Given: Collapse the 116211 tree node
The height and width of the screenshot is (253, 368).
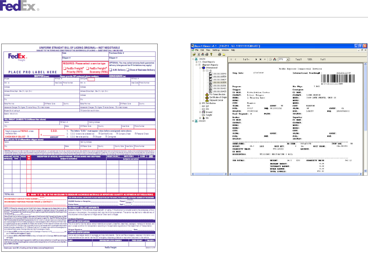Looking at the screenshot, I should click(193, 59).
